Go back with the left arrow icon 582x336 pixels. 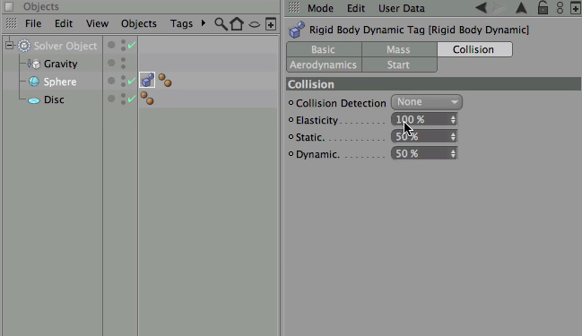pyautogui.click(x=481, y=7)
